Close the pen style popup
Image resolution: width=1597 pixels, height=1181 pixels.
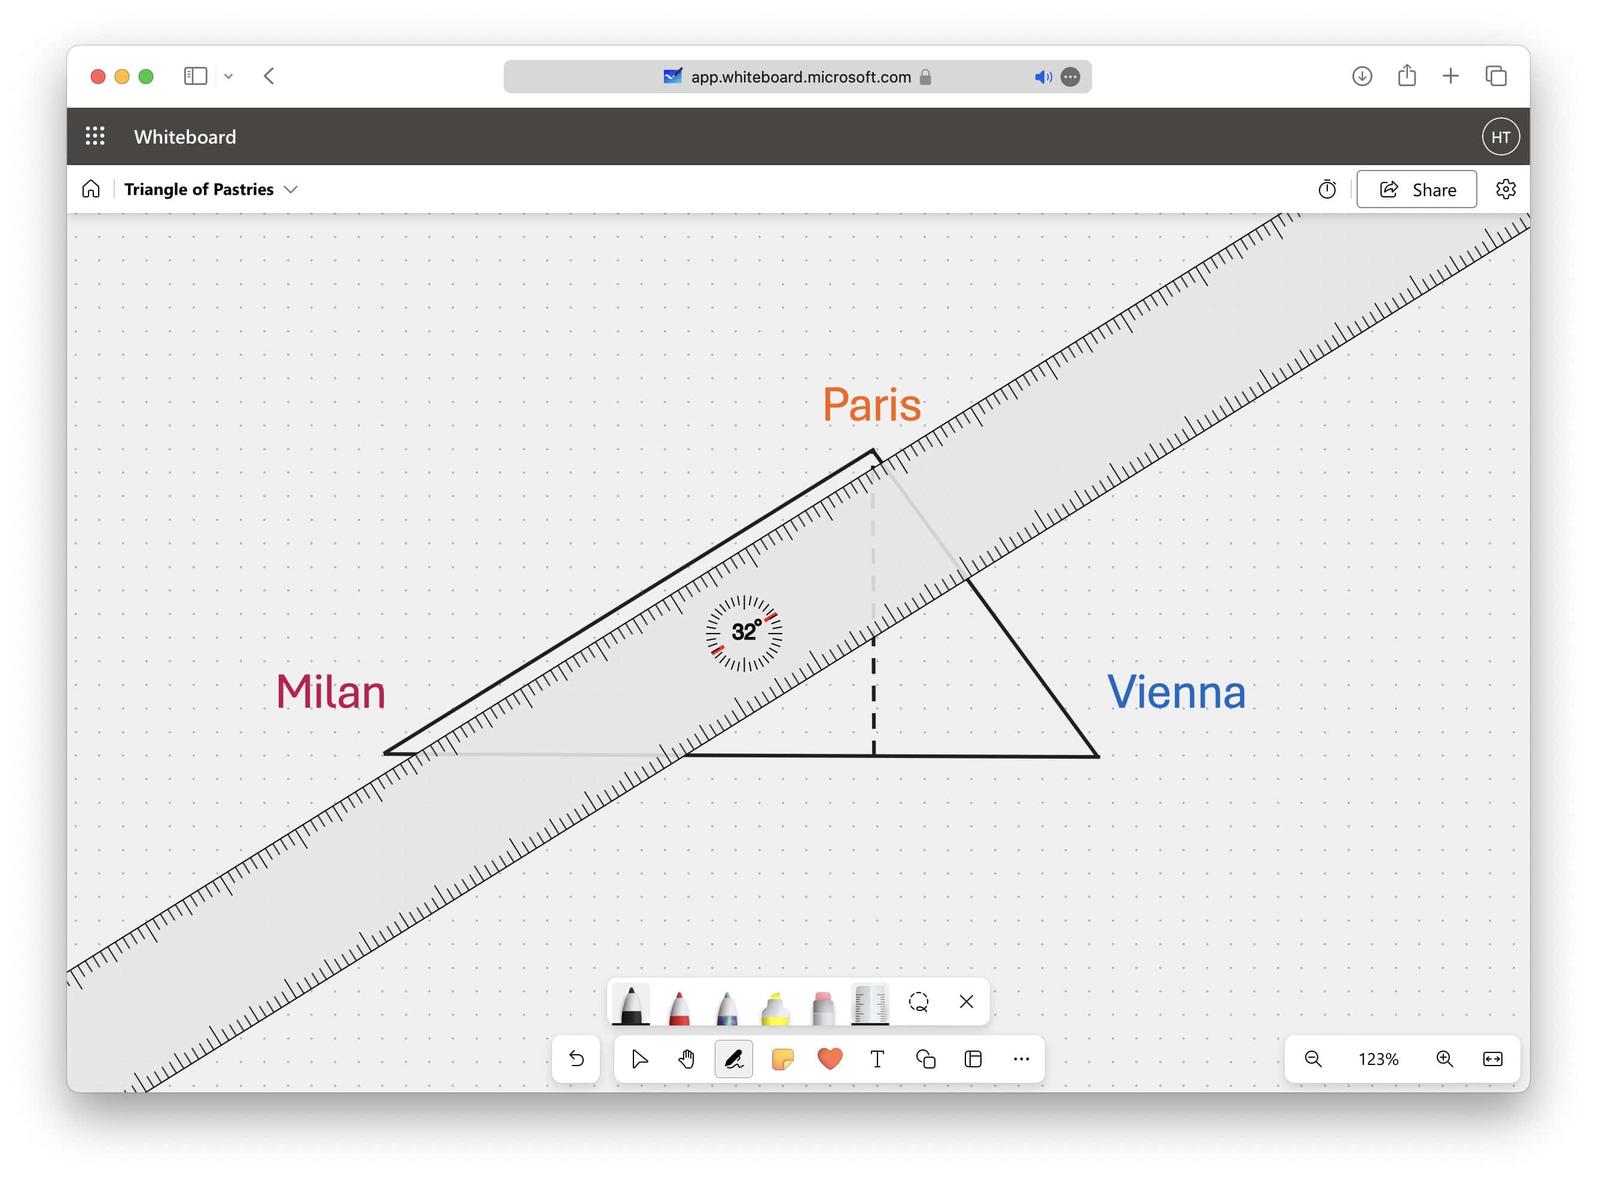click(967, 1002)
